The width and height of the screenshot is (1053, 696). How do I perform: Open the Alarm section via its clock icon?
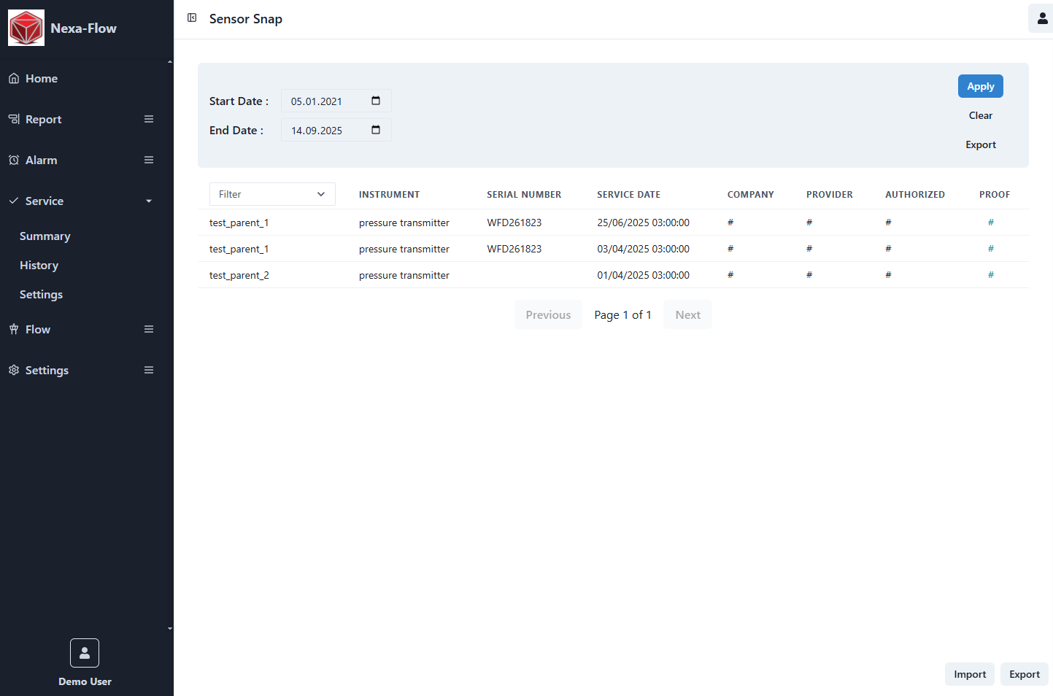point(13,160)
